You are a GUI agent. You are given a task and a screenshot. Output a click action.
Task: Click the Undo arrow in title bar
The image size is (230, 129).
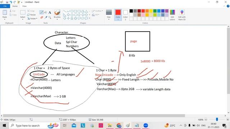(11, 2)
